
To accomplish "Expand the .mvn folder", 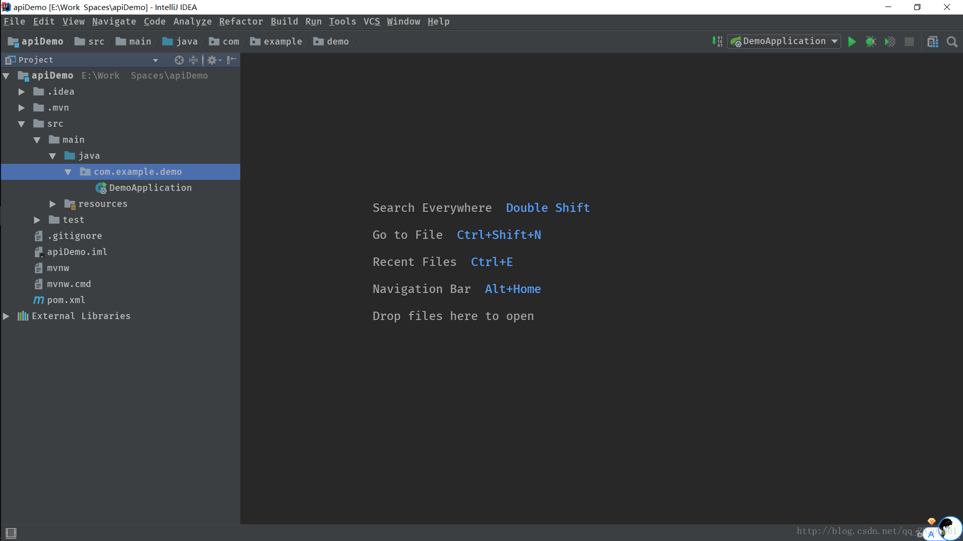I will point(22,108).
